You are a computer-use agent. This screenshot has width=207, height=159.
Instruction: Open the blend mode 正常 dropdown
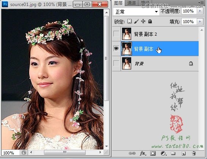tap(136, 12)
